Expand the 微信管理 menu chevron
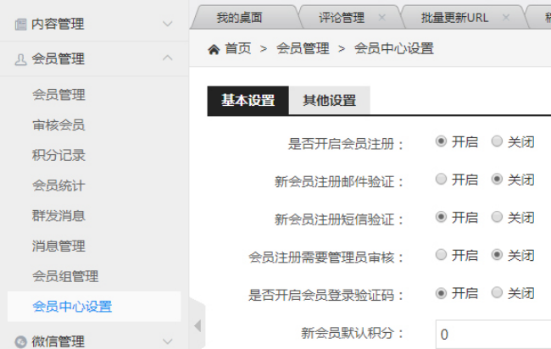551x349 pixels. (167, 341)
